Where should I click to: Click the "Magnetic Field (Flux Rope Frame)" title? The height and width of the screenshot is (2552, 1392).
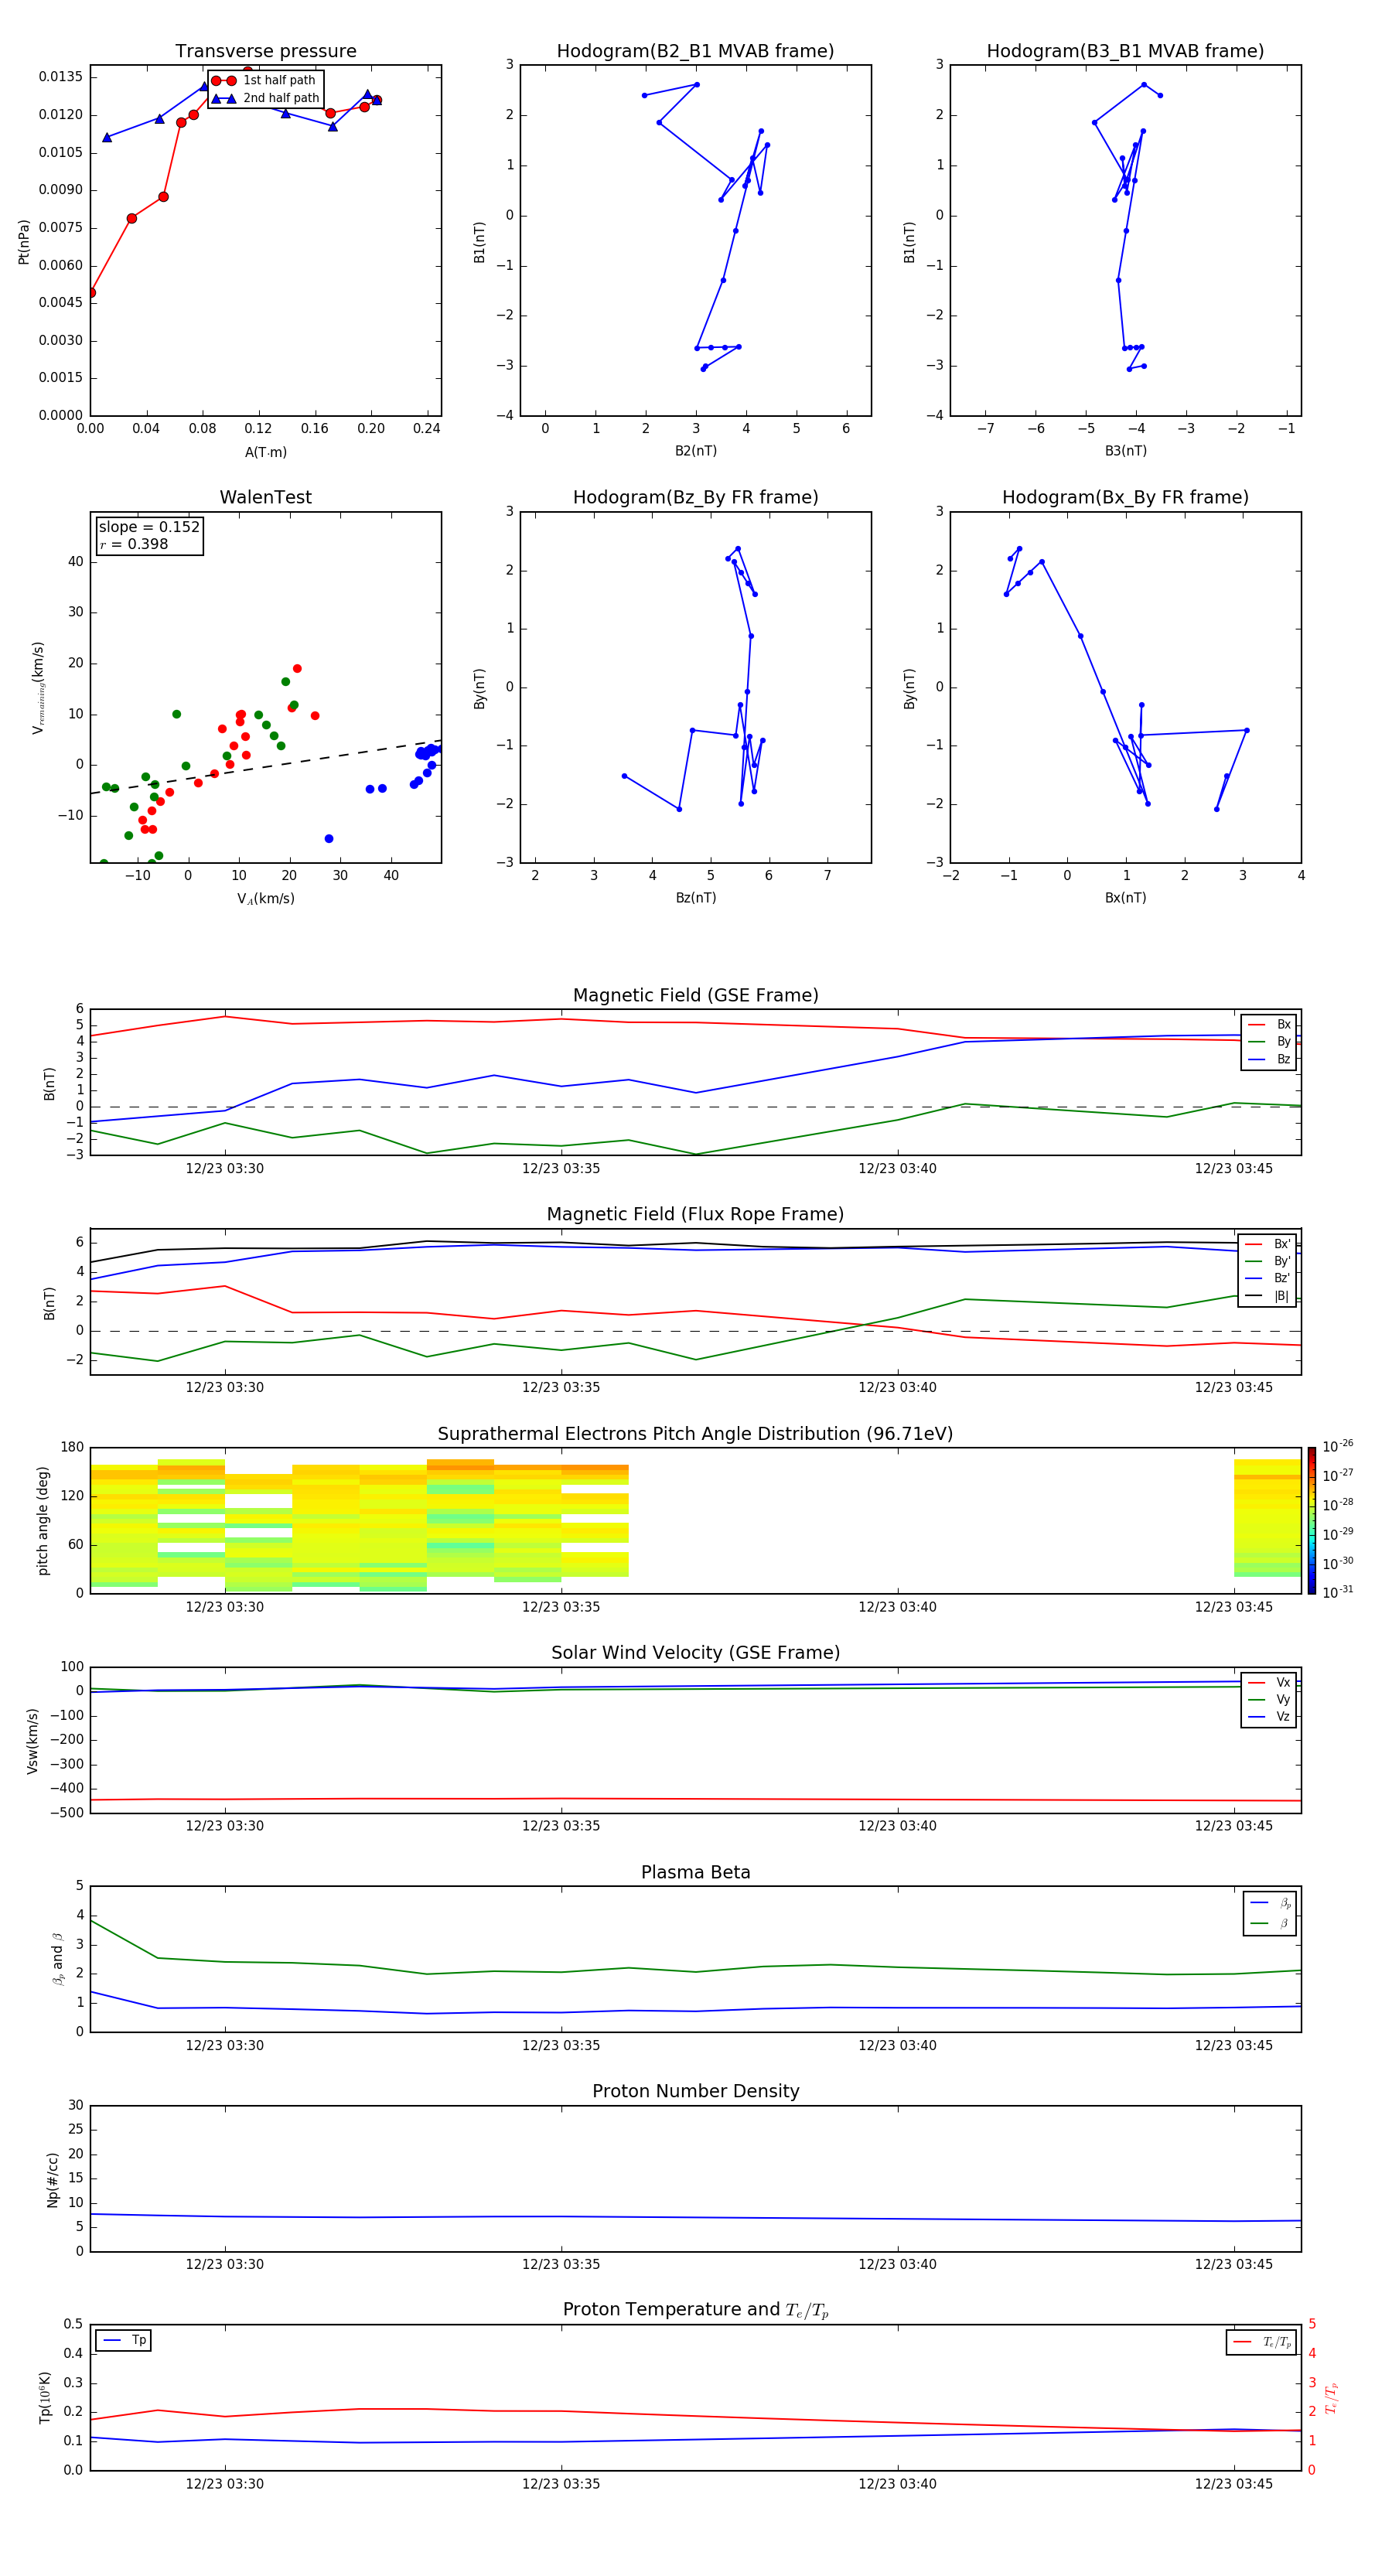coord(695,1215)
